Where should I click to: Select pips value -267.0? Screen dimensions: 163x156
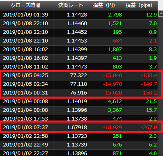click(149, 127)
